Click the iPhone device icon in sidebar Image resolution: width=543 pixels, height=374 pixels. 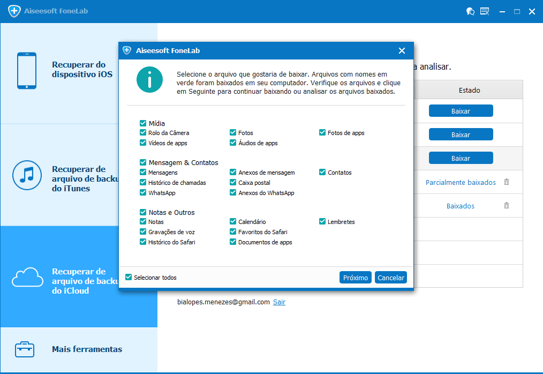(x=27, y=70)
